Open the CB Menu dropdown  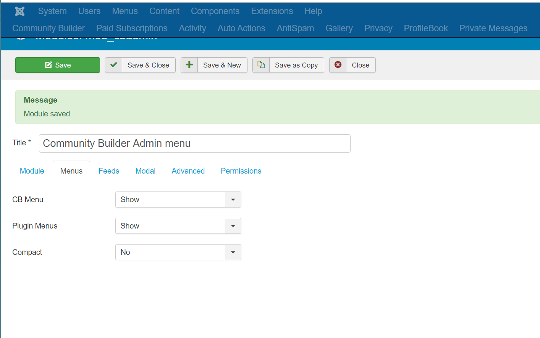click(178, 200)
